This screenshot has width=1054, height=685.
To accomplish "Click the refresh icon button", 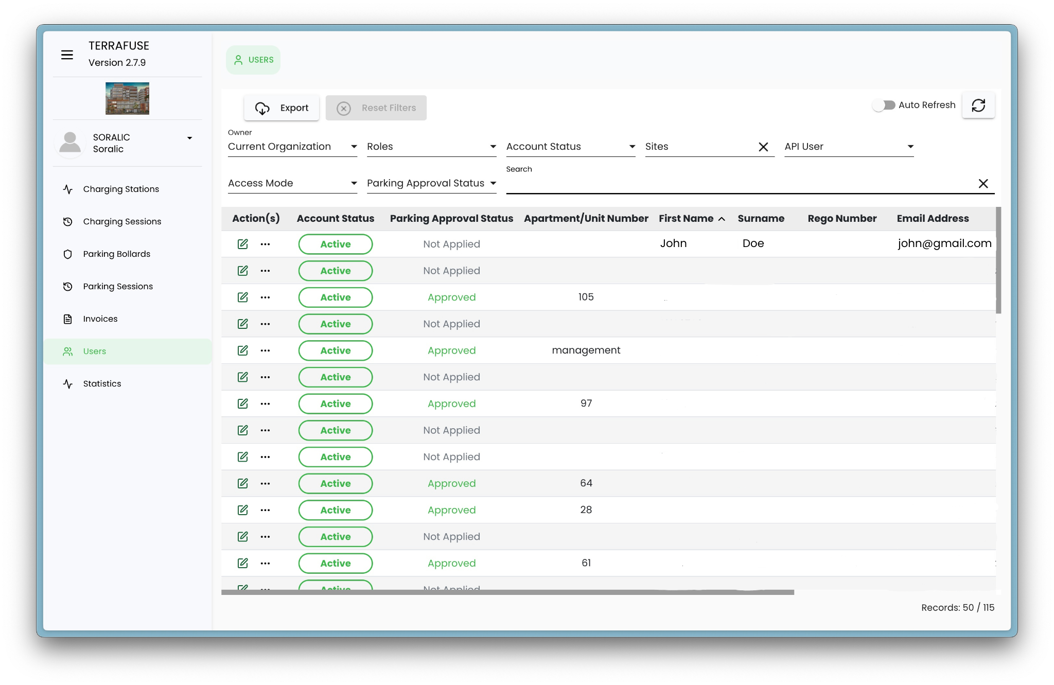I will tap(978, 106).
